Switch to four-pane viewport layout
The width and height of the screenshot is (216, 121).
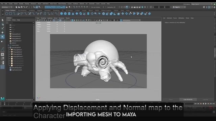pyautogui.click(x=2, y=58)
